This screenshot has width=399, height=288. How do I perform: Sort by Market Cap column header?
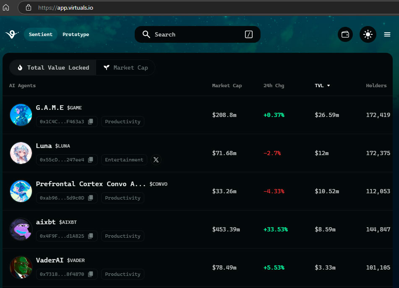(x=227, y=86)
